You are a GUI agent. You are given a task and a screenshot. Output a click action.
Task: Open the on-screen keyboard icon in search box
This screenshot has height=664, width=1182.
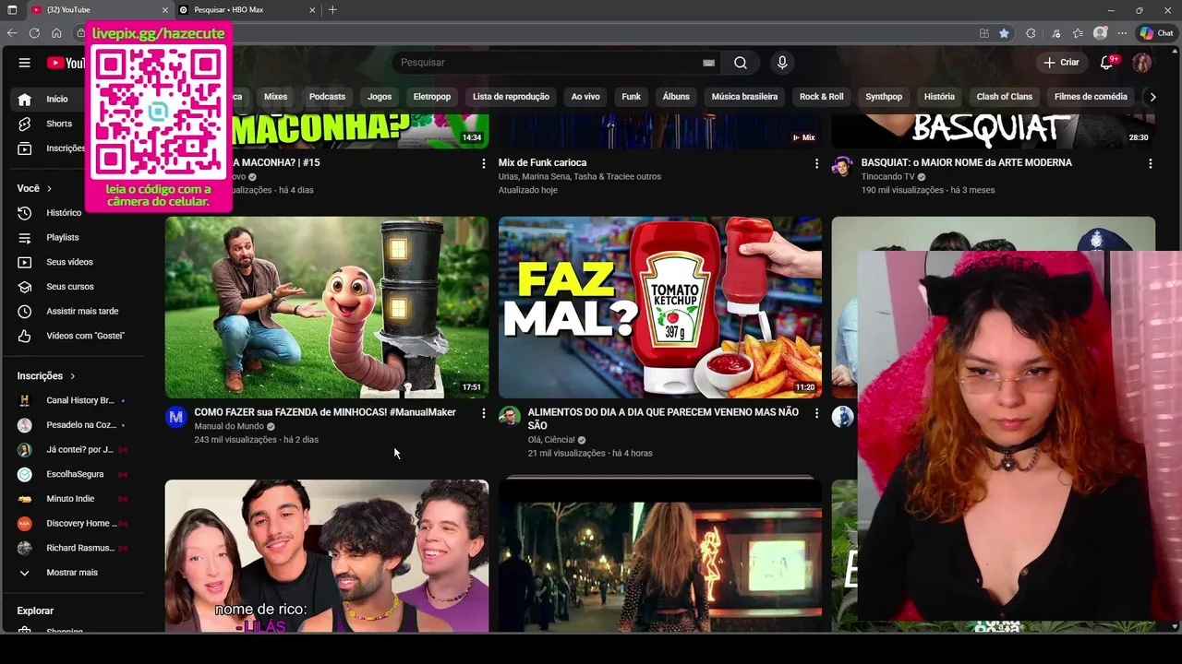pos(708,63)
